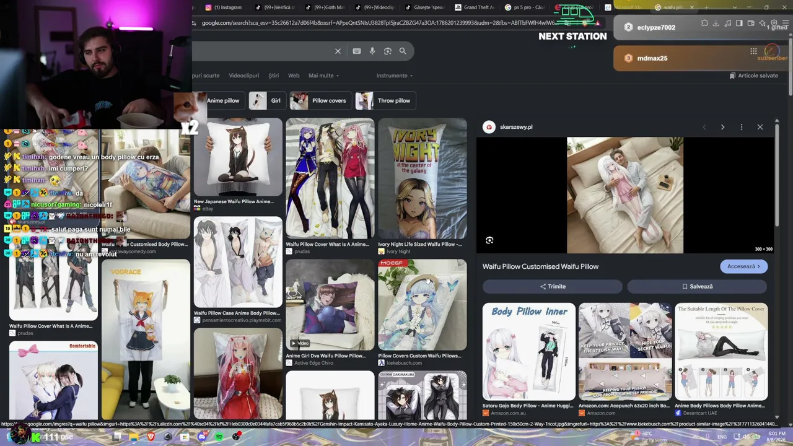
Task: Clear the Google search box text
Action: pos(338,51)
